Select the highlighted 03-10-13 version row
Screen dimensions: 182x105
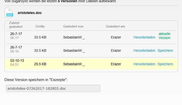tap(91, 64)
